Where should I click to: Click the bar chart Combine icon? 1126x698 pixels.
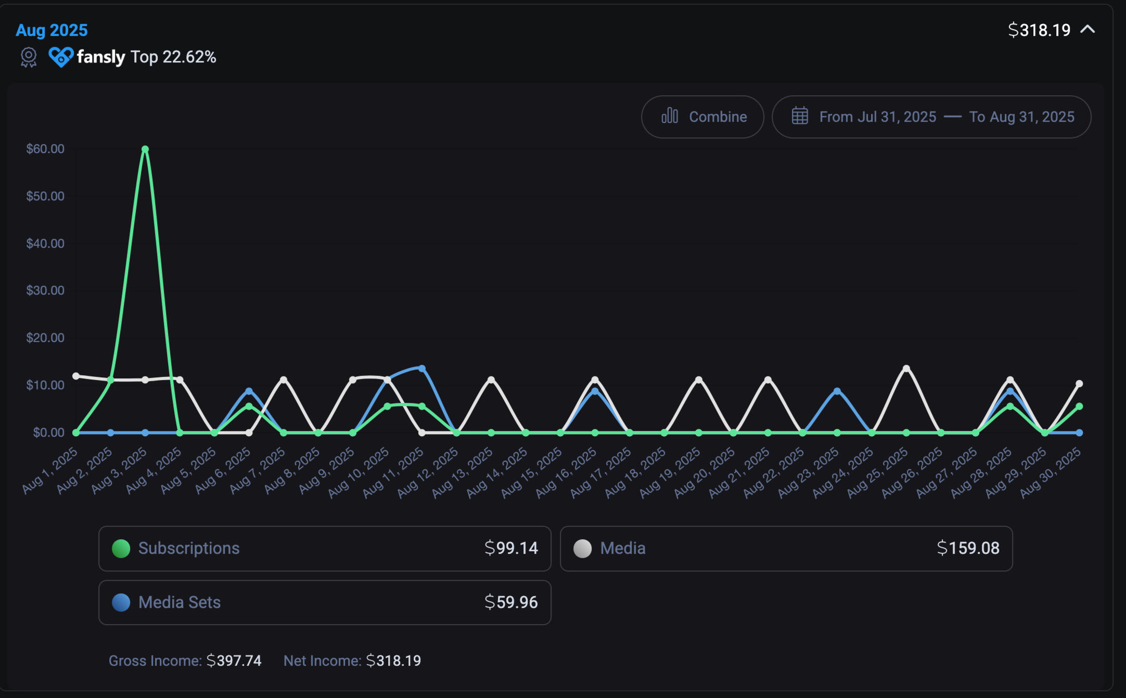(x=670, y=116)
